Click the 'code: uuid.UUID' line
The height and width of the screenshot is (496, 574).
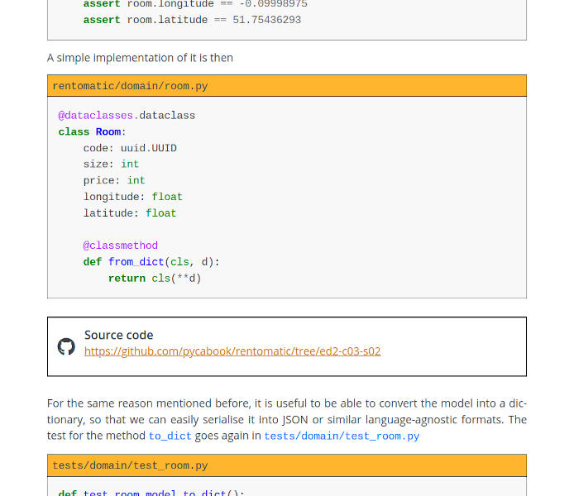click(x=130, y=148)
